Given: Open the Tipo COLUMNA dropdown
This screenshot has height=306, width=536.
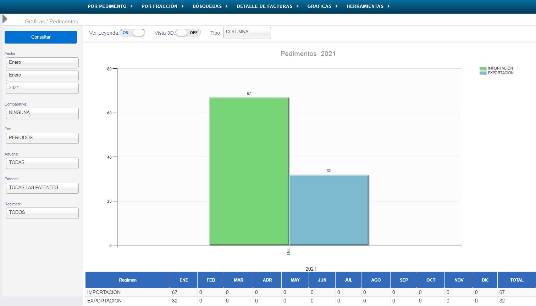Looking at the screenshot, I should tap(247, 33).
